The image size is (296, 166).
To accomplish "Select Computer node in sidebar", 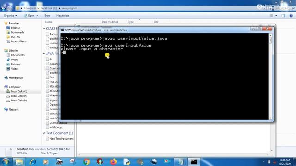I will (x=14, y=87).
